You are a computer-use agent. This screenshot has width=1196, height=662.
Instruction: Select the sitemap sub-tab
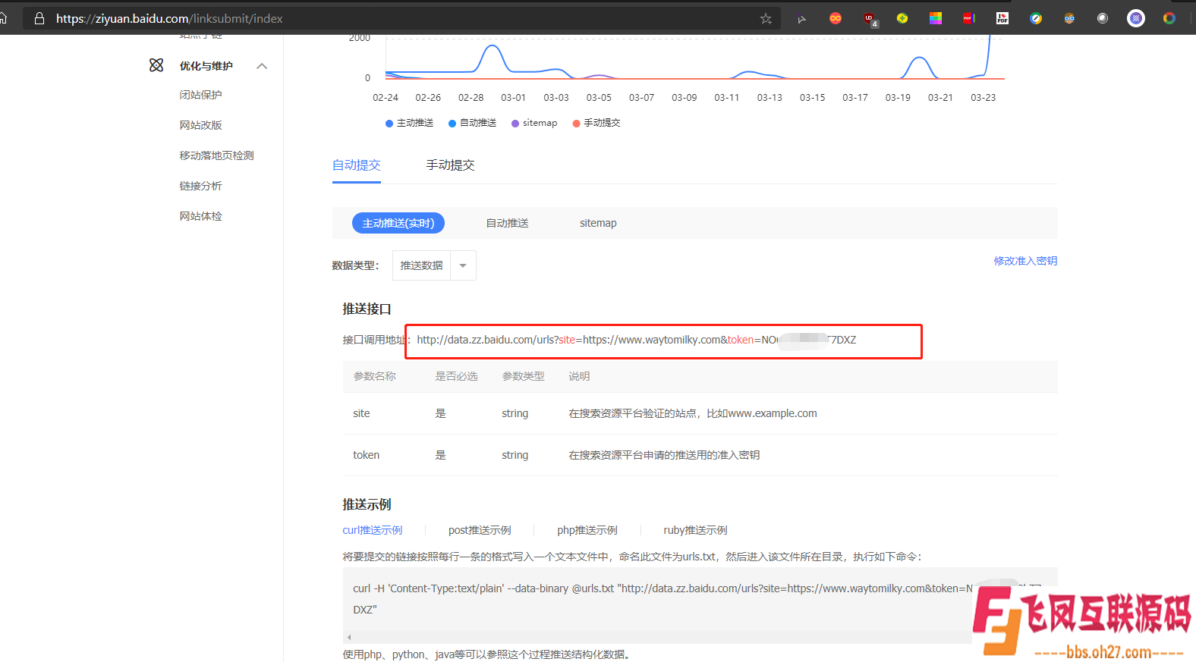598,223
